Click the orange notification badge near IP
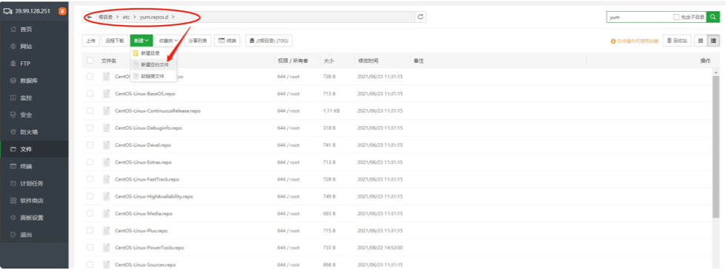The width and height of the screenshot is (727, 270). (62, 11)
